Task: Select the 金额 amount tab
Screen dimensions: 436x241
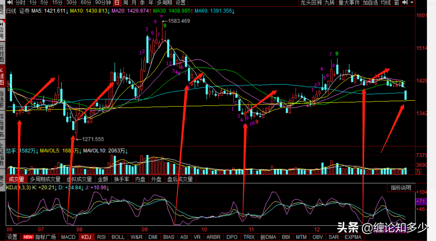Action: pyautogui.click(x=103, y=179)
